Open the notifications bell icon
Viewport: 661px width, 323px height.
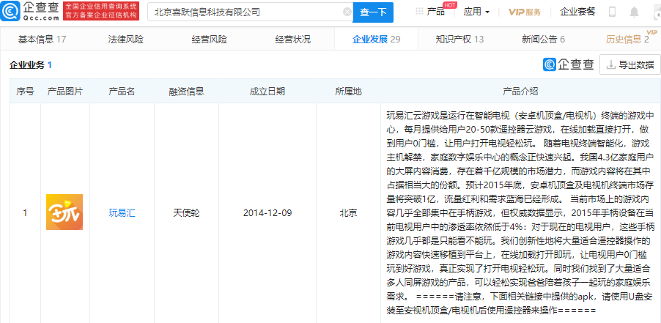coord(634,12)
